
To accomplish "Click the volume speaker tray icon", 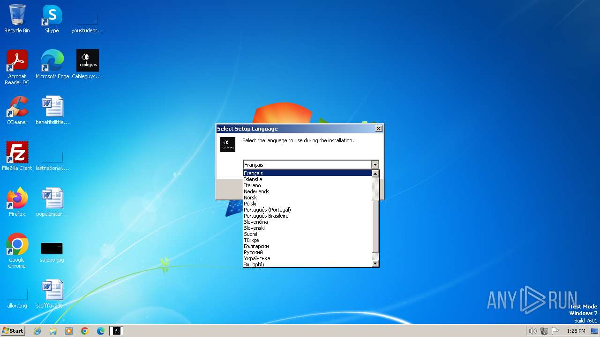I will click(x=532, y=331).
